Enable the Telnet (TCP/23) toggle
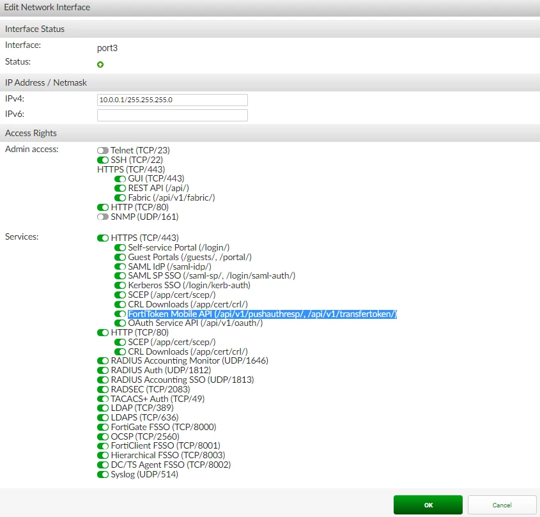The height and width of the screenshot is (517, 540). (x=103, y=151)
